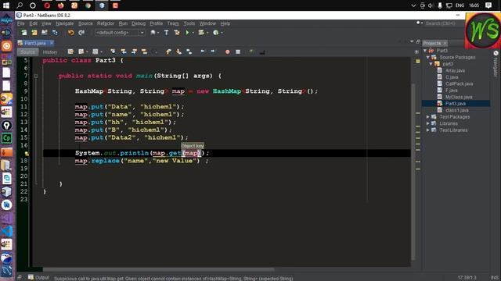
Task: Click the ENG language indicator
Action: [x=460, y=5]
